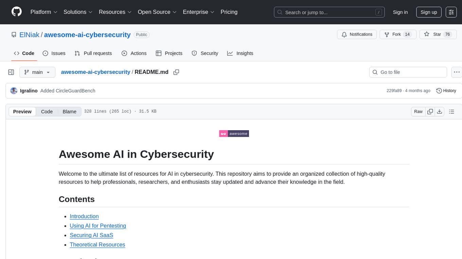462x259 pixels.
Task: Download the raw file icon
Action: coord(439,112)
